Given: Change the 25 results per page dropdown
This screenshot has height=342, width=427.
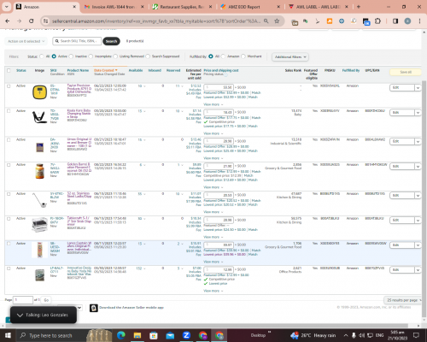Looking at the screenshot, I should point(403,300).
